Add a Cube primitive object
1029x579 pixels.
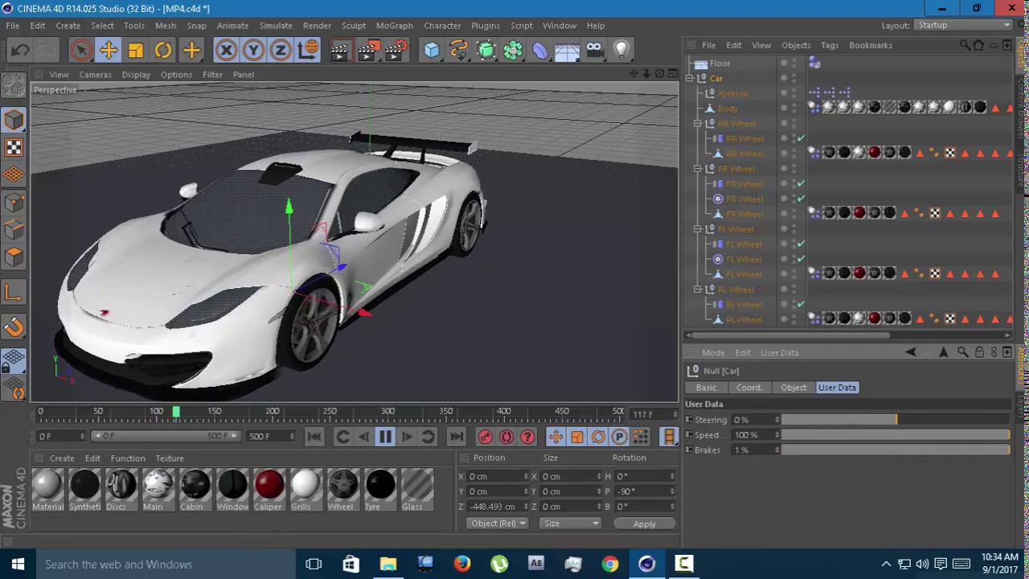pos(432,51)
